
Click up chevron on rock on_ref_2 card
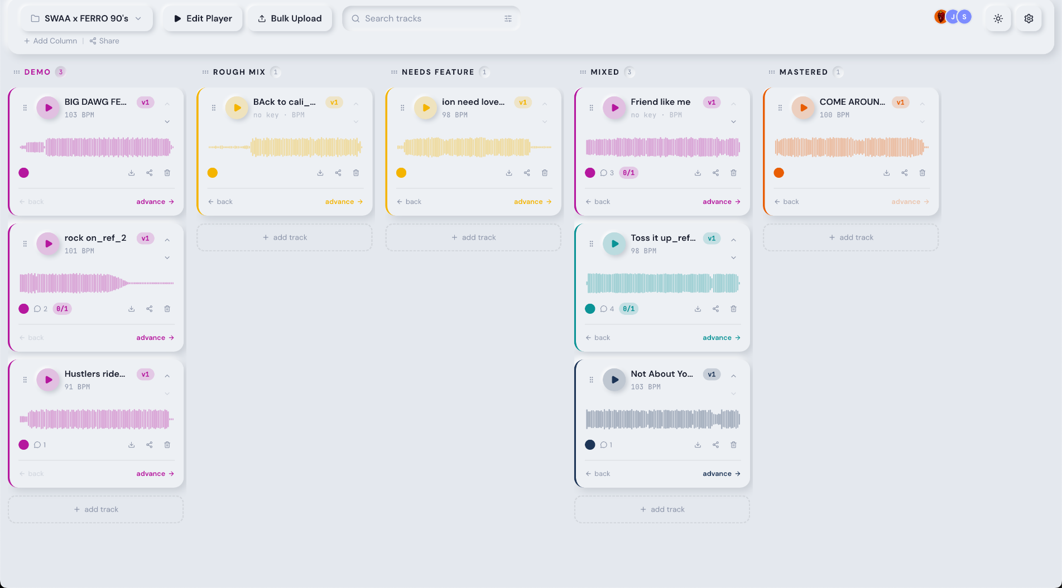(167, 240)
